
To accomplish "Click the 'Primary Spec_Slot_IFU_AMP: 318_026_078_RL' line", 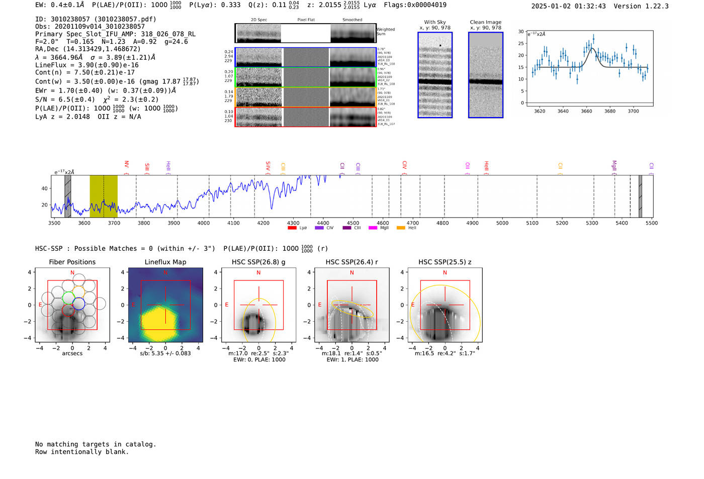I will 115,34.
